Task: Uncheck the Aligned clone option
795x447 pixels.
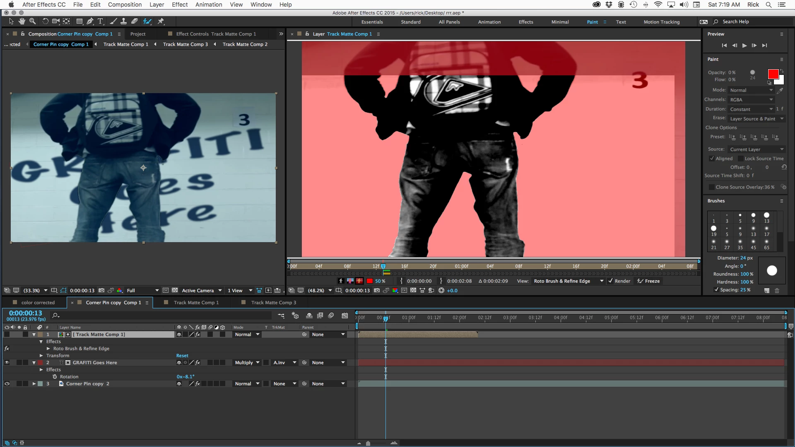Action: tap(712, 159)
